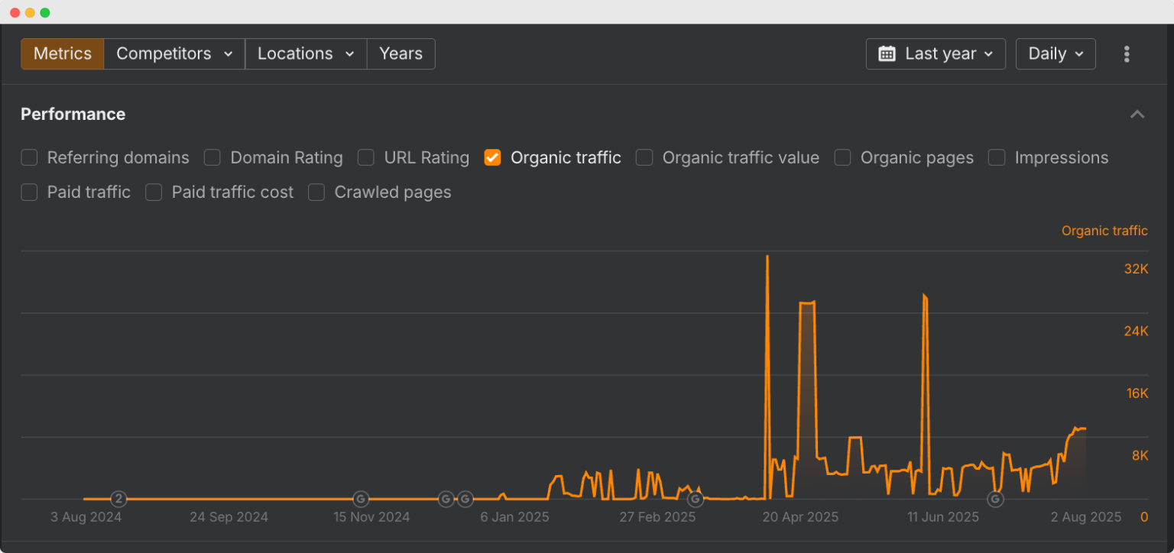This screenshot has width=1174, height=553.
Task: Collapse the Performance section
Action: (x=1137, y=113)
